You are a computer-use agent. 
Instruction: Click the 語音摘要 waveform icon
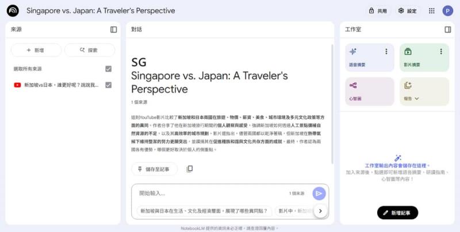pyautogui.click(x=352, y=52)
